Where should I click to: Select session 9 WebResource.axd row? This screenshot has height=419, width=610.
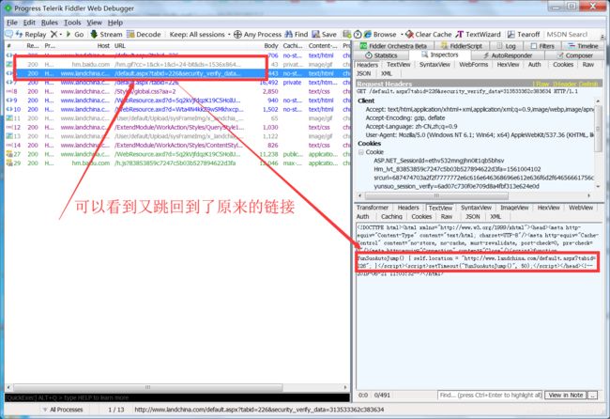point(177,101)
